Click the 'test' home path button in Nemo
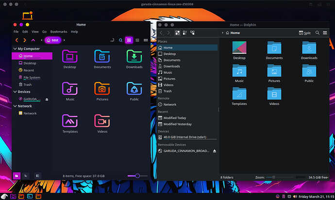The width and height of the screenshot is (335, 200). 52,40
